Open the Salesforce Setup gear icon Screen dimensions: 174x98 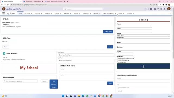pyautogui.click(x=161, y=9)
